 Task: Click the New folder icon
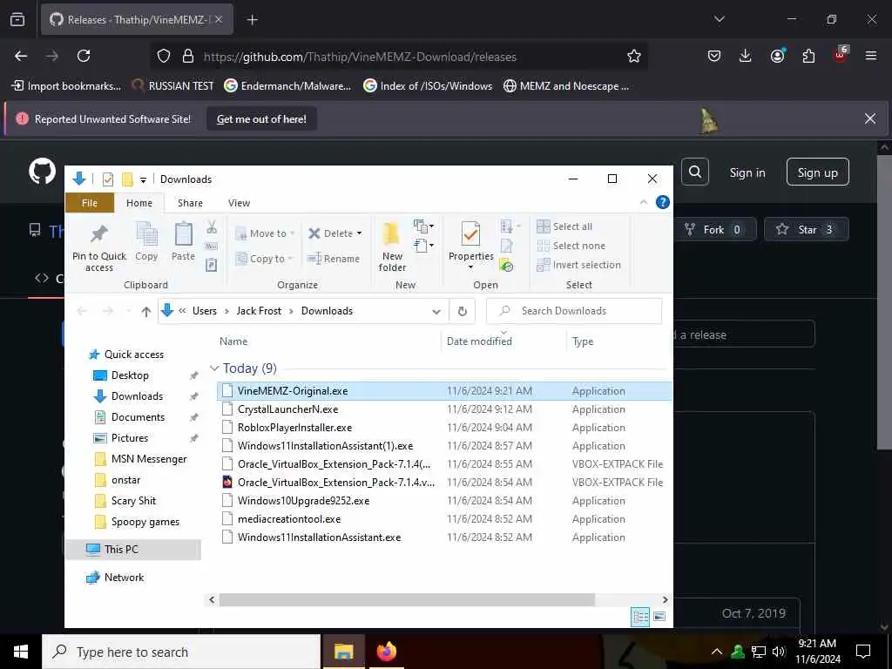tap(392, 233)
